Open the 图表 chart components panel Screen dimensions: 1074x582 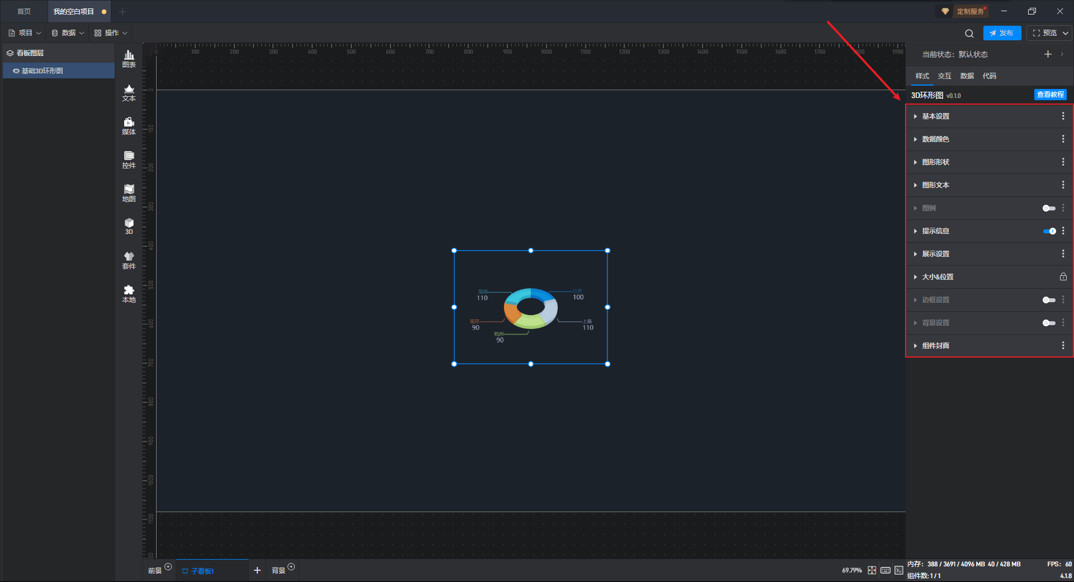[x=129, y=58]
